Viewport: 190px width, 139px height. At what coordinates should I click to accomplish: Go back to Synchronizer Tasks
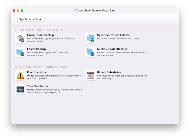30,19
